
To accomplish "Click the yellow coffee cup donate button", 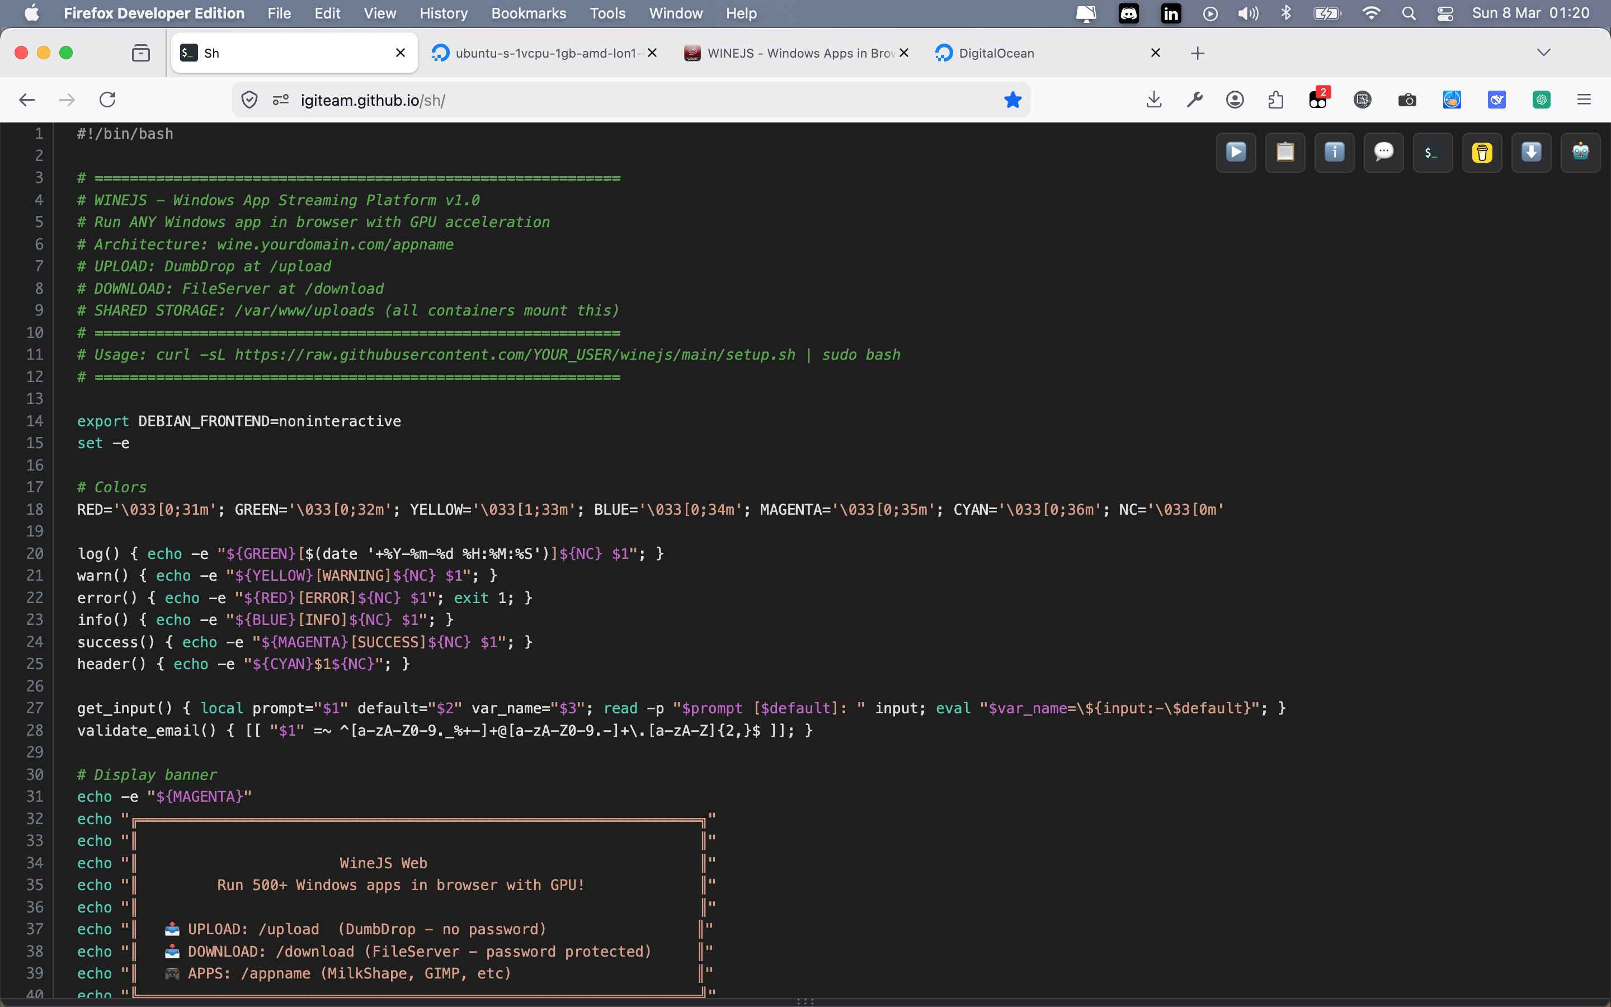I will 1482,153.
